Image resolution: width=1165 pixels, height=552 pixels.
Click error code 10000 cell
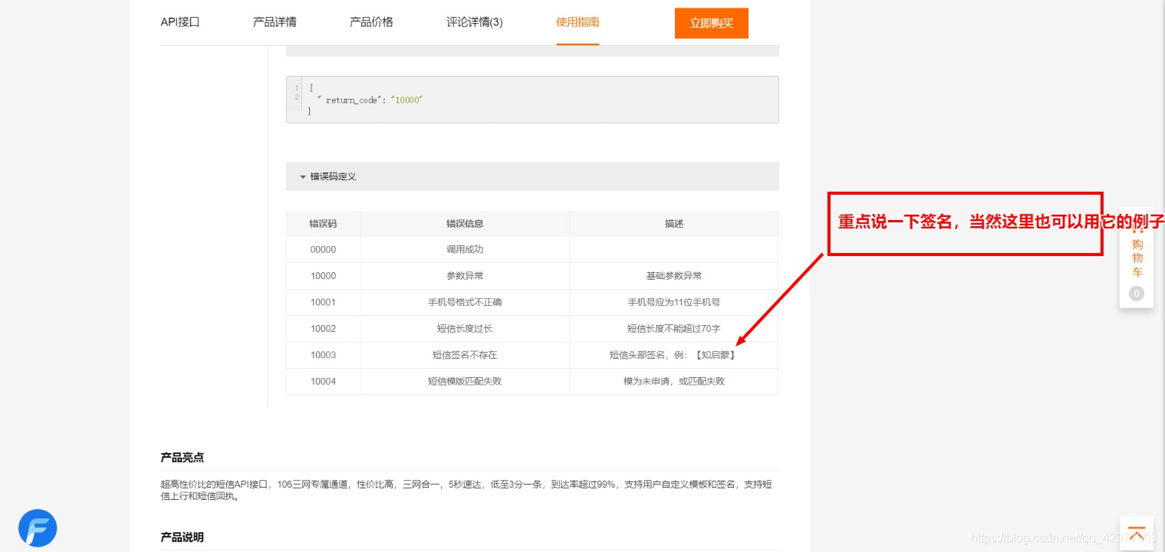(323, 276)
